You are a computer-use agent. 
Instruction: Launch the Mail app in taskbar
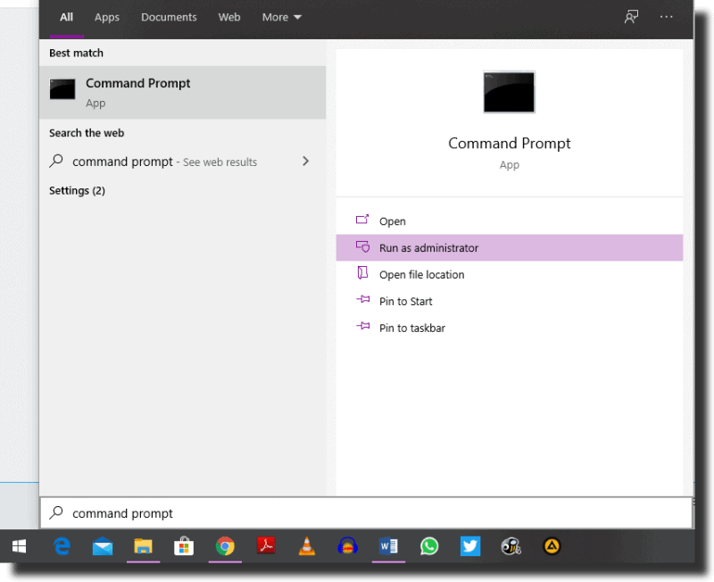coord(103,546)
